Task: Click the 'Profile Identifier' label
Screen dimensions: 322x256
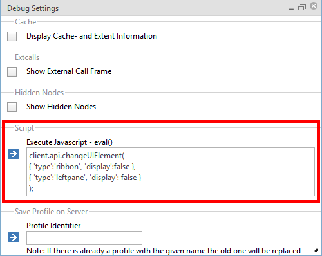Action: (53, 226)
